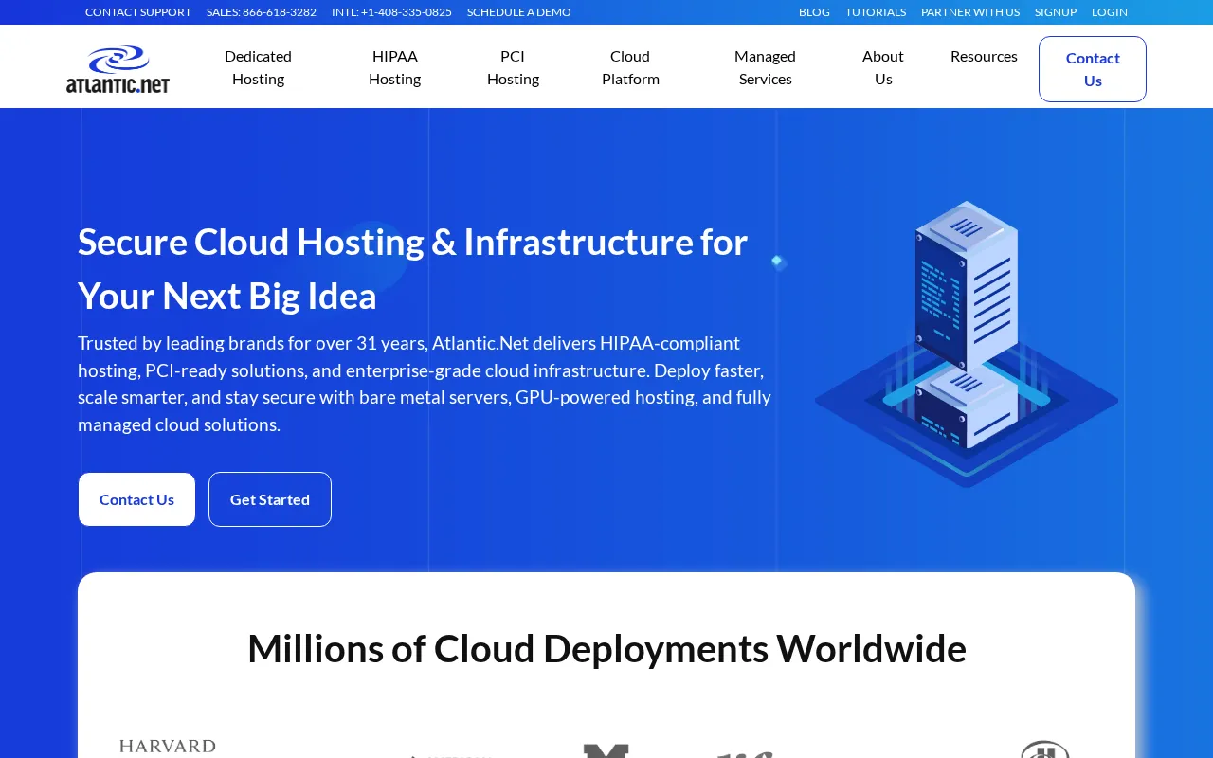1213x758 pixels.
Task: Click the Harvard logo
Action: (168, 748)
